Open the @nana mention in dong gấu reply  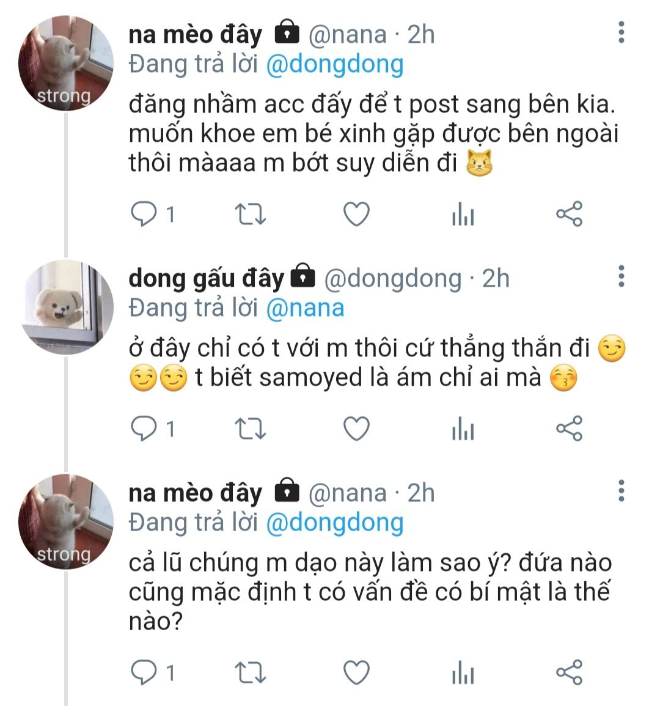point(305,308)
